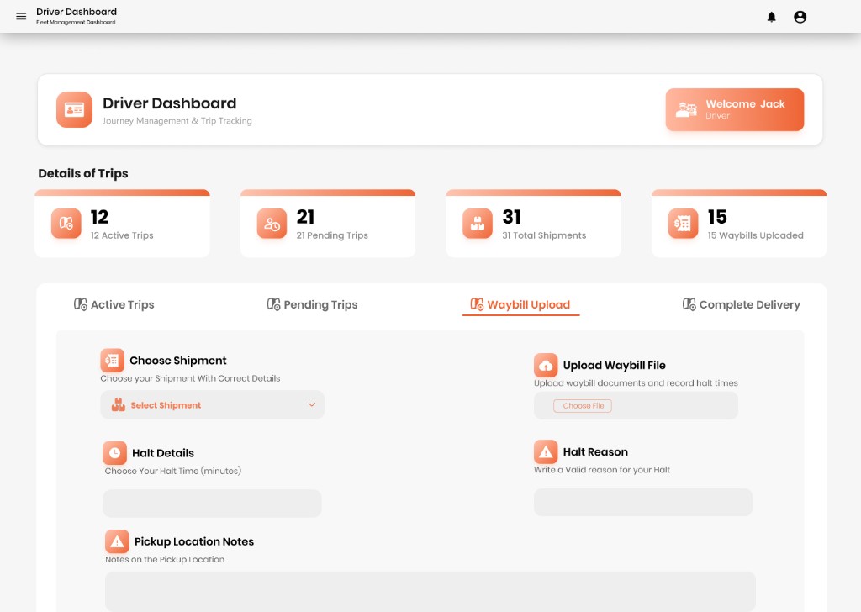861x612 pixels.
Task: Click 'Choose Your Halt Time (minutes)' text
Action: (173, 471)
